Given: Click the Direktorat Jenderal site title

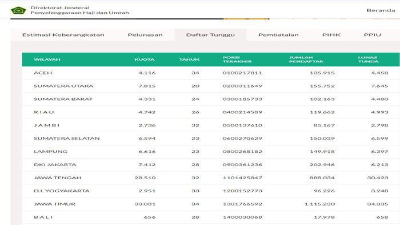Looking at the screenshot, I should point(79,10).
